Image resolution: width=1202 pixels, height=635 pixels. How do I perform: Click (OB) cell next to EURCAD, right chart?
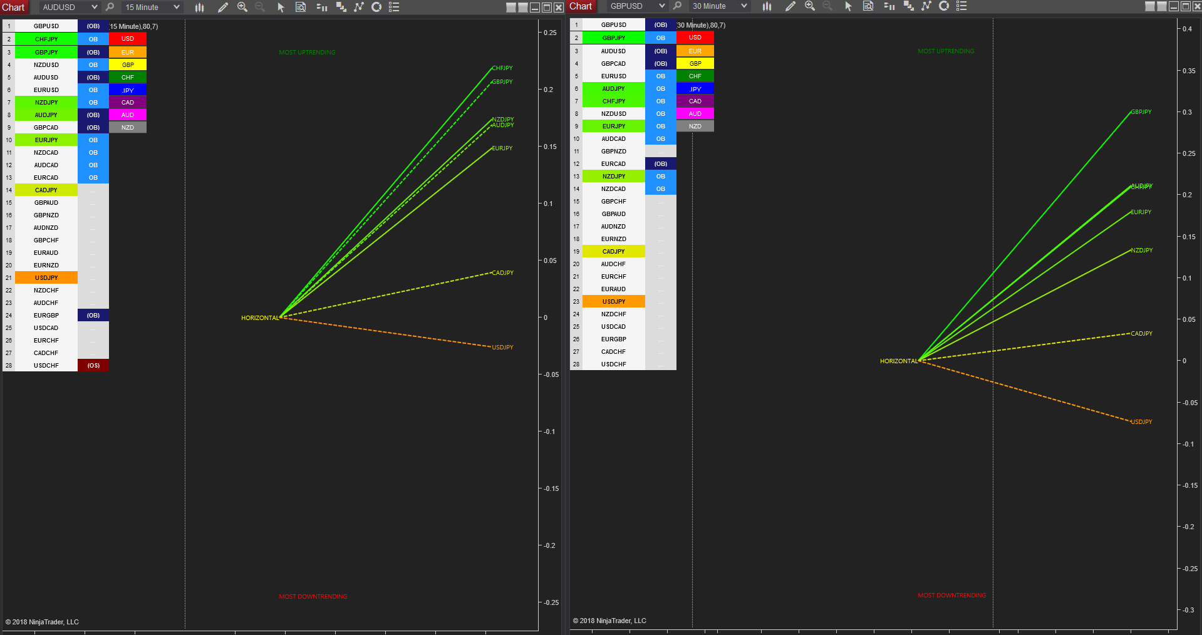[661, 163]
